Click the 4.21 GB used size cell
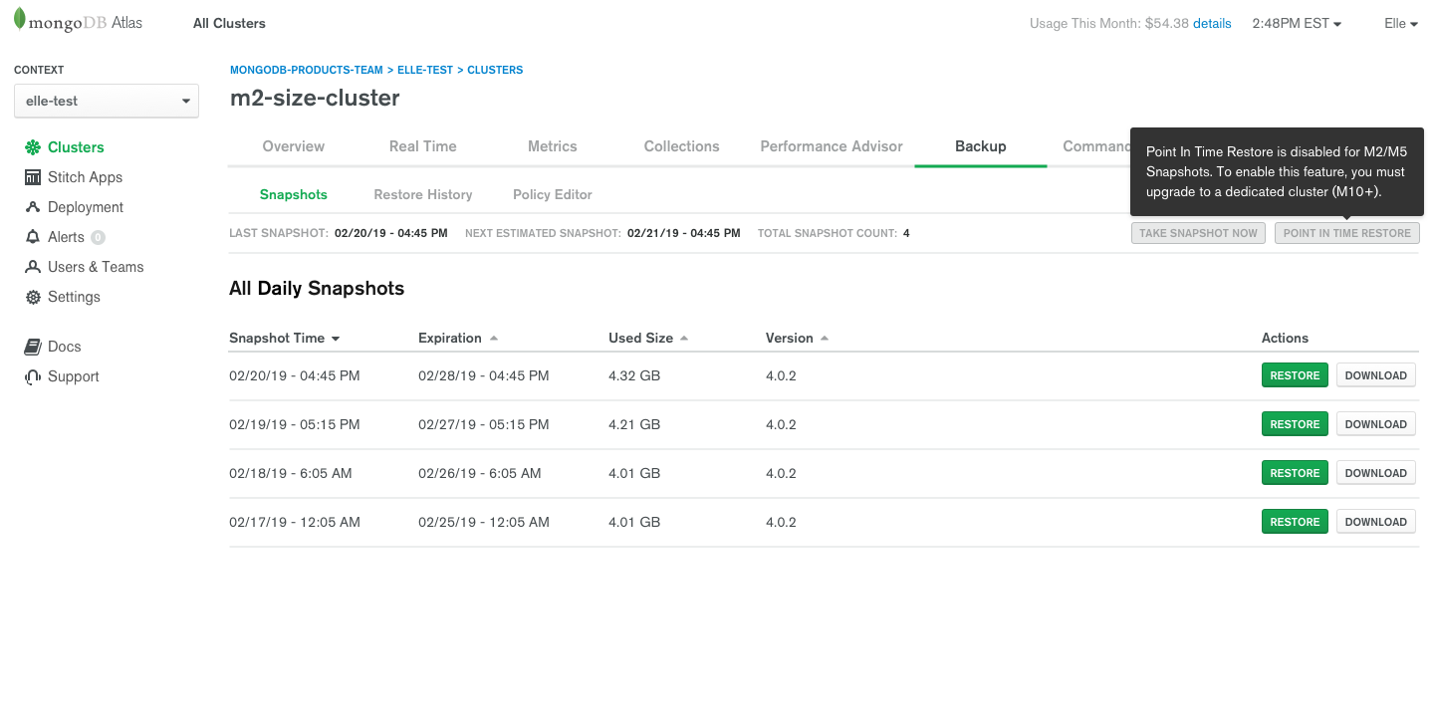Screen dimensions: 1434x722 click(x=634, y=424)
